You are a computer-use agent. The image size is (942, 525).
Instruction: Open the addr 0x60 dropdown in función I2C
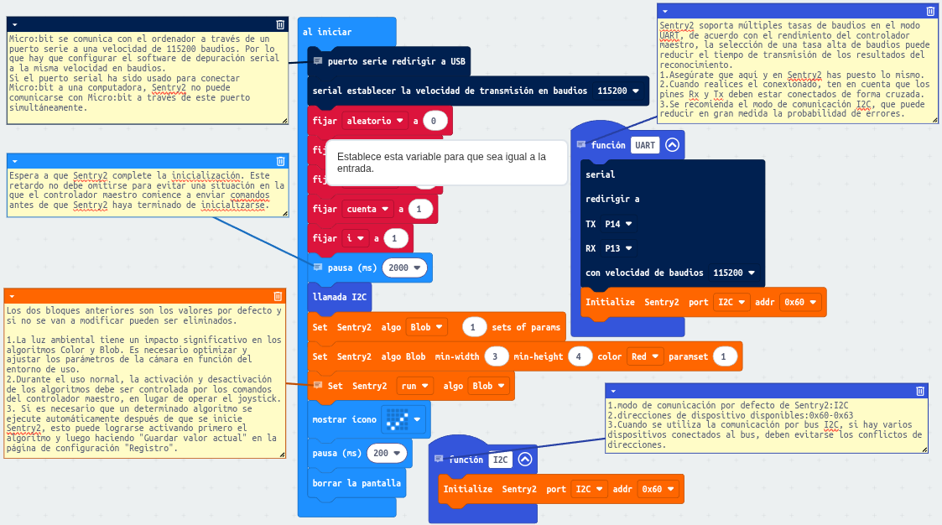pos(658,489)
